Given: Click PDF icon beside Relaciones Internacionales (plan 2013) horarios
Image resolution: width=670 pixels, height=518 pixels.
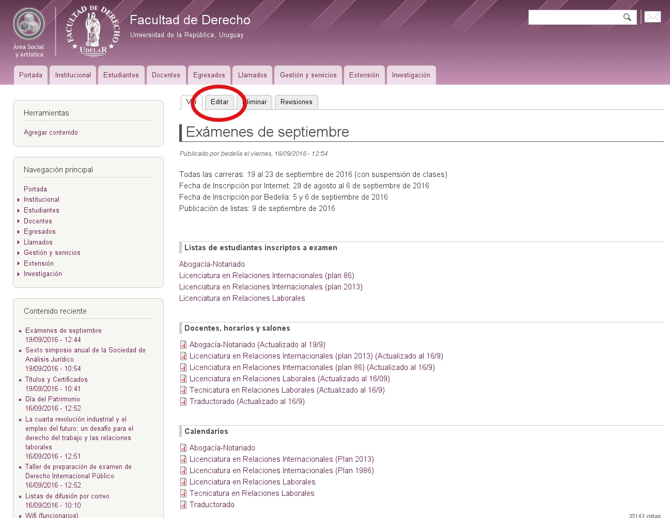Looking at the screenshot, I should pos(183,356).
